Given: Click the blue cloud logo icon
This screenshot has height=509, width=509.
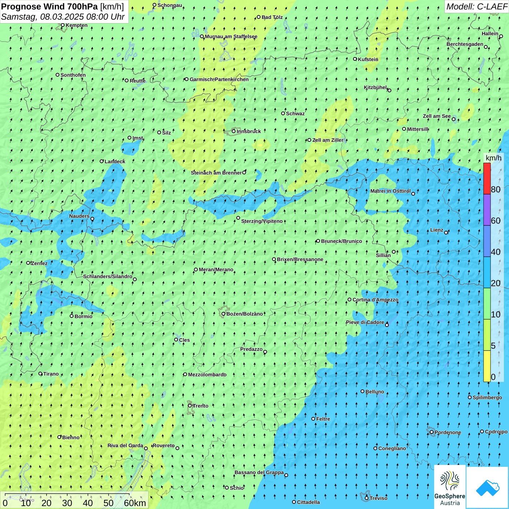Looking at the screenshot, I should [488, 488].
